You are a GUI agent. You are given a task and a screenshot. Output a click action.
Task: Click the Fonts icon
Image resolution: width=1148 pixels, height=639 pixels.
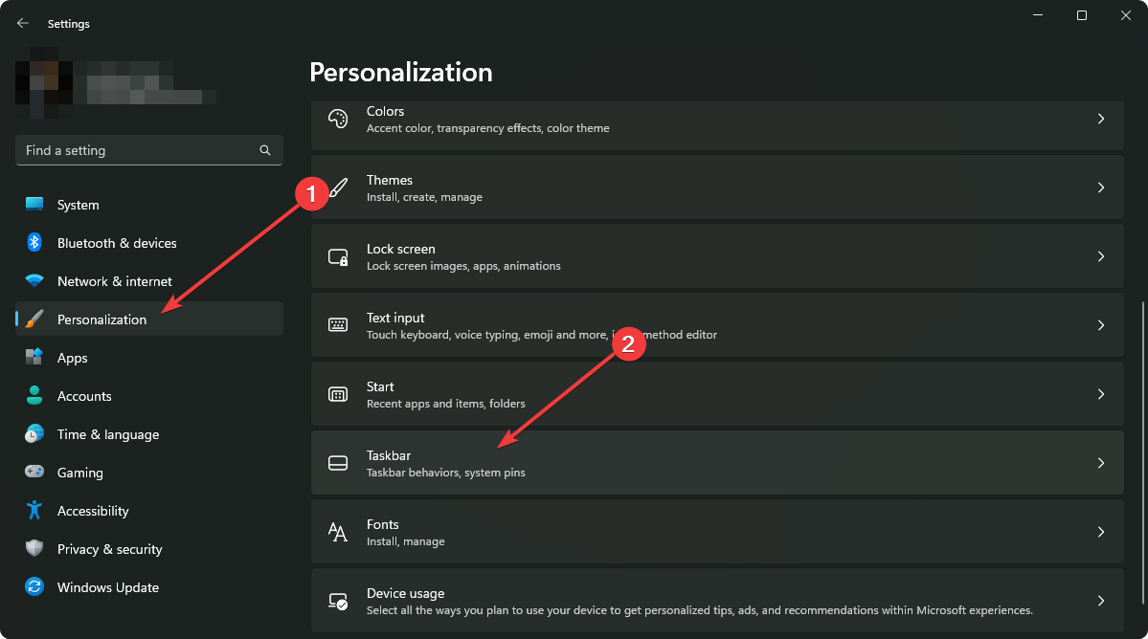tap(337, 532)
